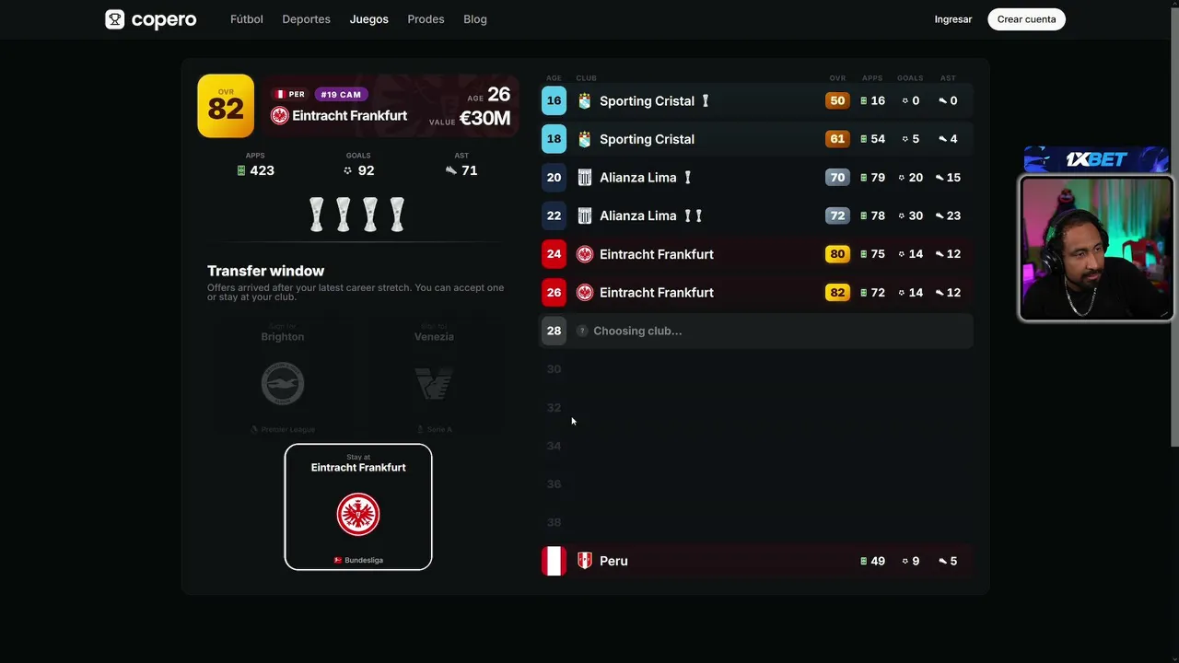Click the OVR 80 rating badge
This screenshot has width=1179, height=663.
click(x=837, y=254)
